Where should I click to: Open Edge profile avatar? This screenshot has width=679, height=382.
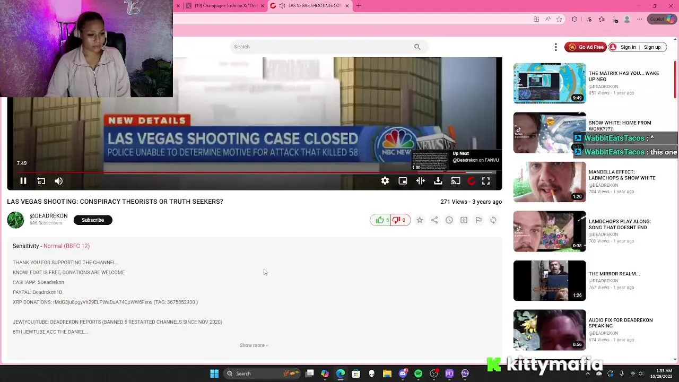[x=627, y=20]
